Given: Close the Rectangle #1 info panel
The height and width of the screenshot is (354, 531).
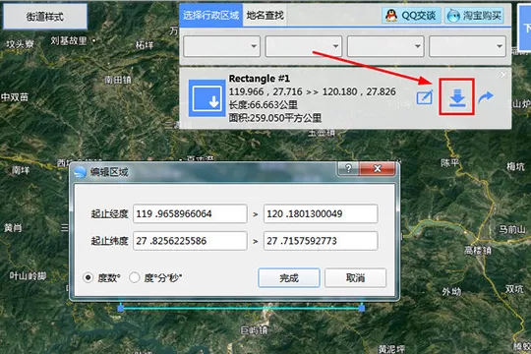Looking at the screenshot, I should (x=503, y=75).
